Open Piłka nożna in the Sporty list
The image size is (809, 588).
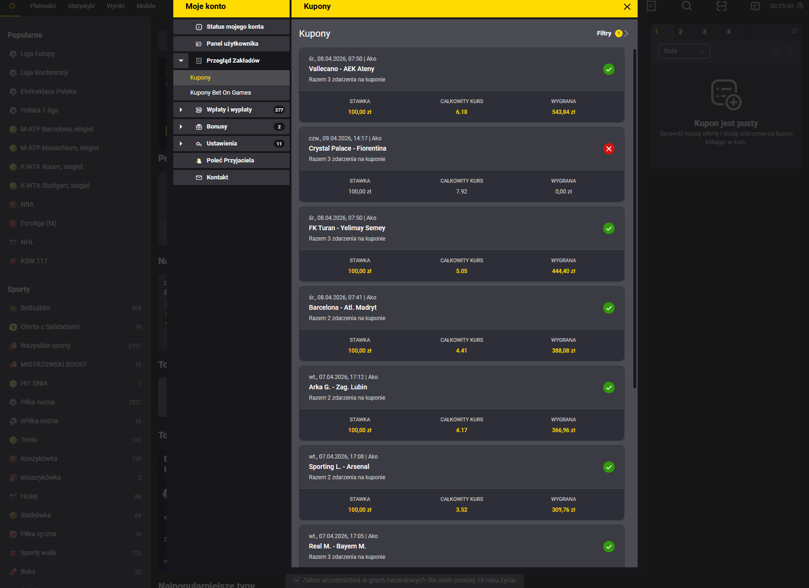75,402
